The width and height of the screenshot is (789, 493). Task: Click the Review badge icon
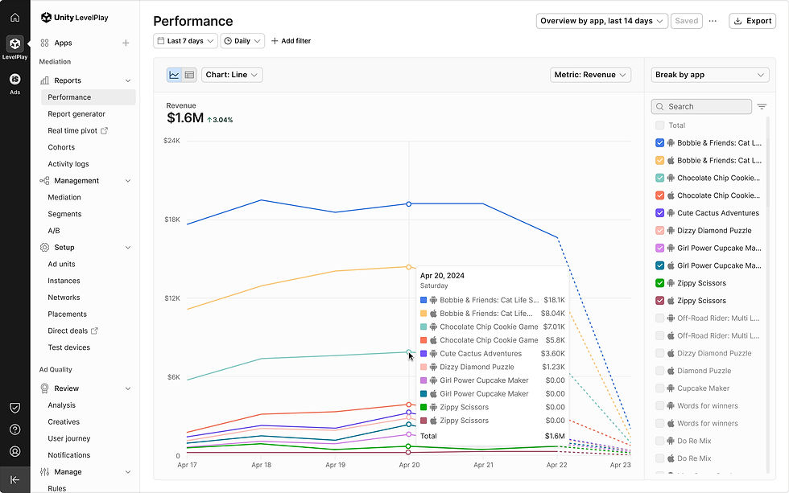tap(45, 388)
